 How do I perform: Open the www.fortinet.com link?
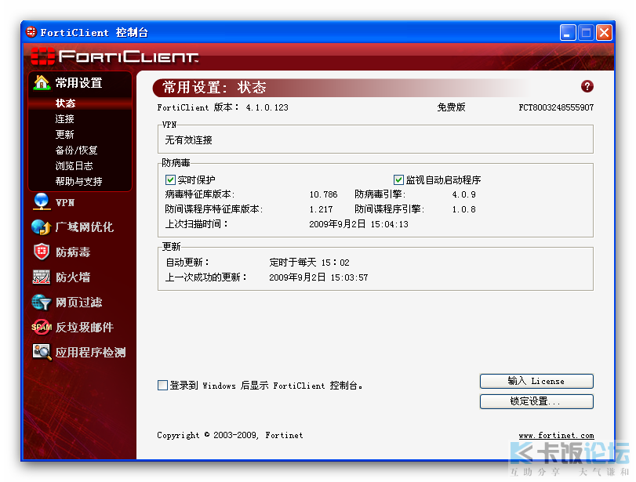click(556, 436)
